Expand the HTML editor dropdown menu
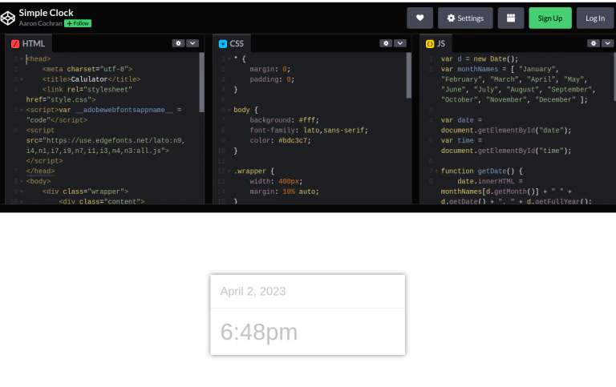This screenshot has width=616, height=387. tap(192, 43)
